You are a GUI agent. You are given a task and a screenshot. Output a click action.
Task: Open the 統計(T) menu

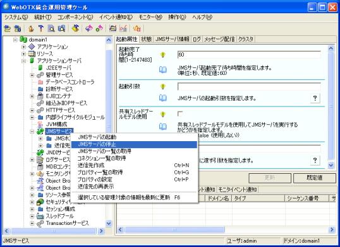point(43,17)
